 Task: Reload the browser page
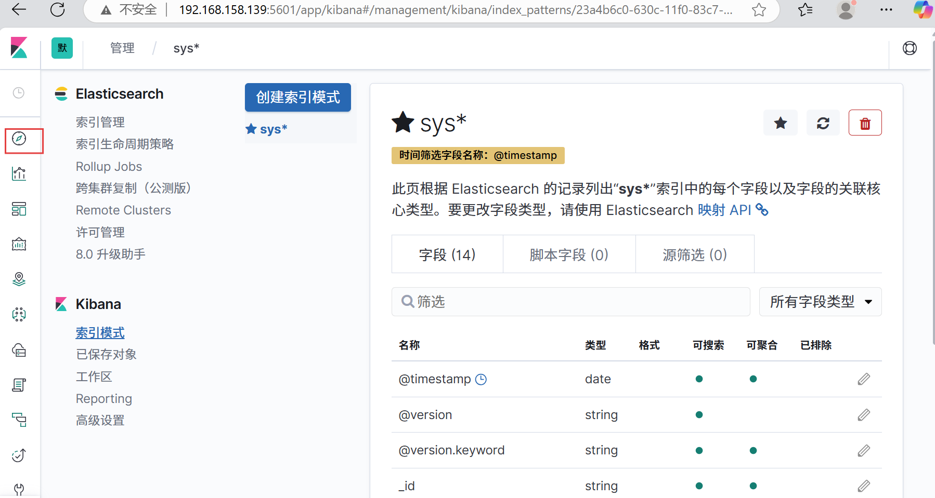pos(58,9)
